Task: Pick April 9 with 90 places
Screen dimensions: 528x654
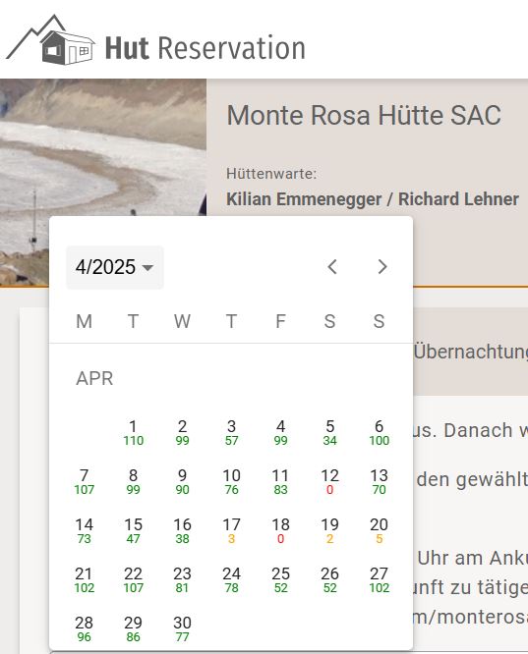Action: (x=182, y=482)
